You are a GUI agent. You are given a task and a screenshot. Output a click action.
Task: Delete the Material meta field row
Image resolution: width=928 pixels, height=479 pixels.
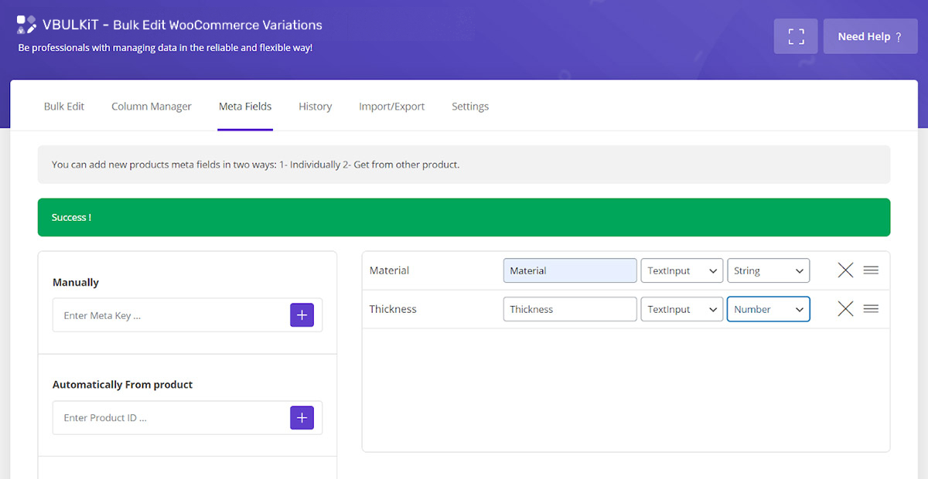coord(845,270)
